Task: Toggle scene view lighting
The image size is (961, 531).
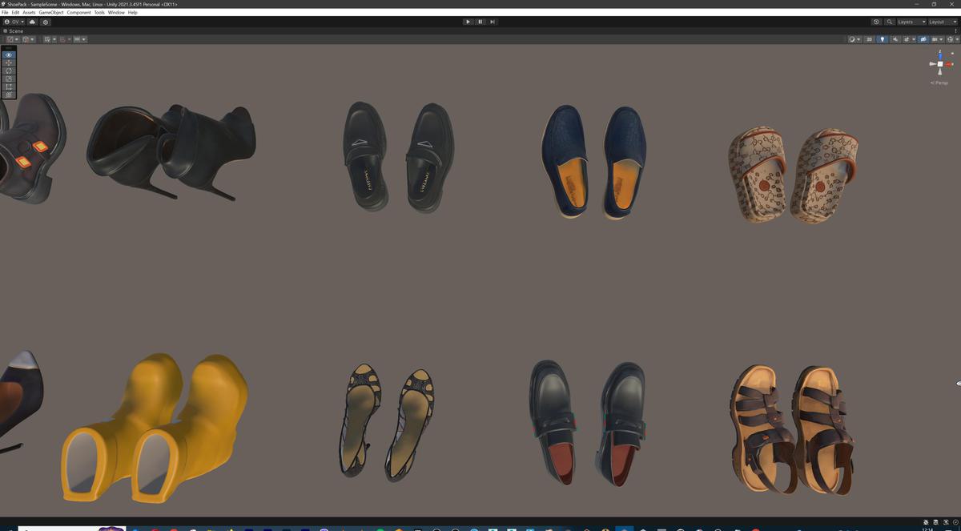Action: 883,39
